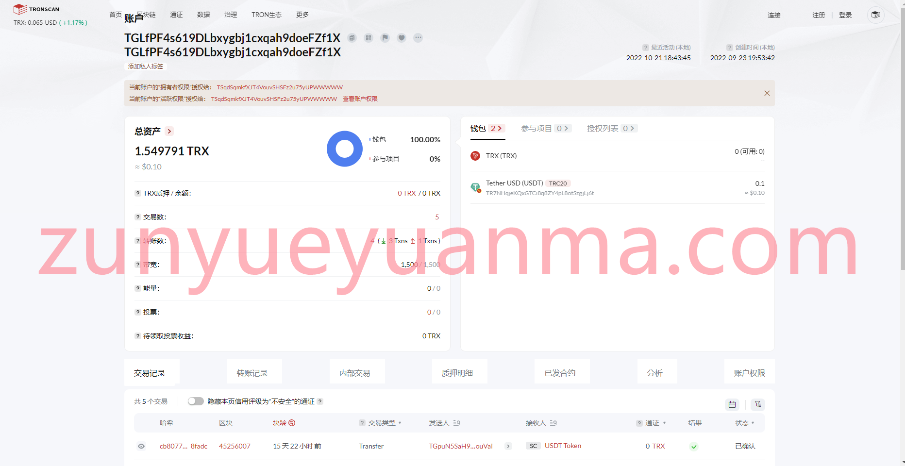Viewport: 905px width, 466px height.
Task: Expand the arrow after sender TGpuN5SaH9...ouVai
Action: point(508,446)
